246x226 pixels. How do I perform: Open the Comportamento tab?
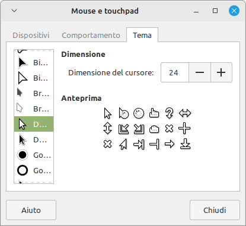click(x=91, y=35)
